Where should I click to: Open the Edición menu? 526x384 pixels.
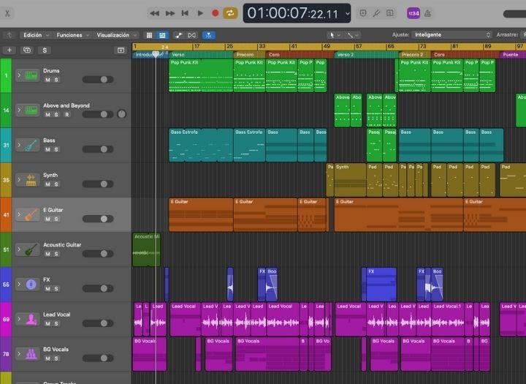[35, 35]
